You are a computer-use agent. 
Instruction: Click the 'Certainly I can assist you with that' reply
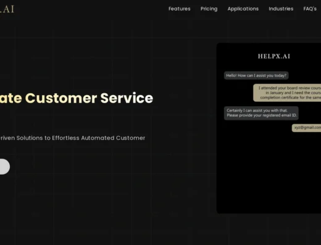click(261, 113)
